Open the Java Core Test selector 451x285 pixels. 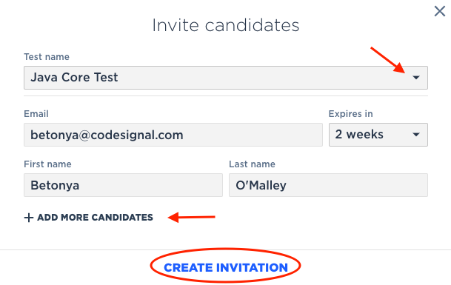(226, 78)
